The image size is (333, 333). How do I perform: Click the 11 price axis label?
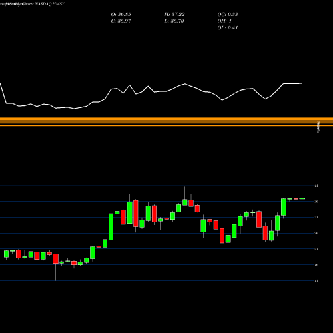coord(316,281)
